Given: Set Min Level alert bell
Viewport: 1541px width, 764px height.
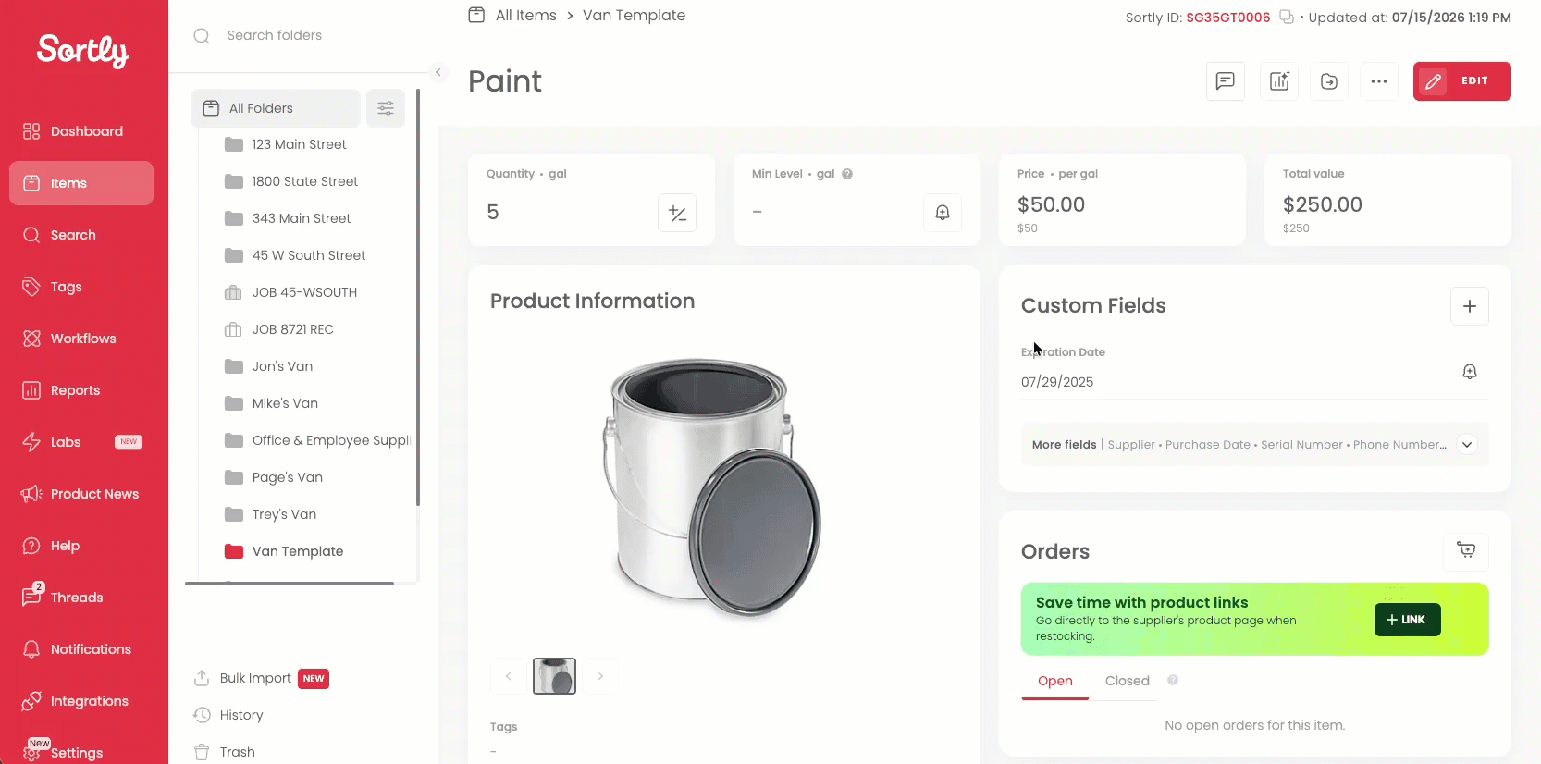Looking at the screenshot, I should click(943, 213).
